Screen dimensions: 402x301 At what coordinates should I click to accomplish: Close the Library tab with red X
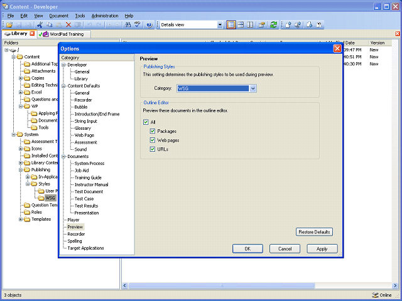click(32, 33)
